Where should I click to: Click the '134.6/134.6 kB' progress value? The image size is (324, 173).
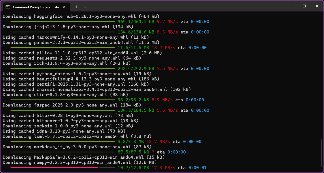coord(136,32)
